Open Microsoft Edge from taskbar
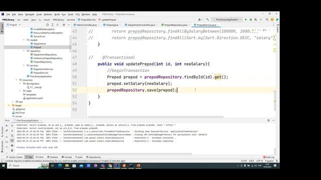This screenshot has width=321, height=180. pyautogui.click(x=60, y=165)
